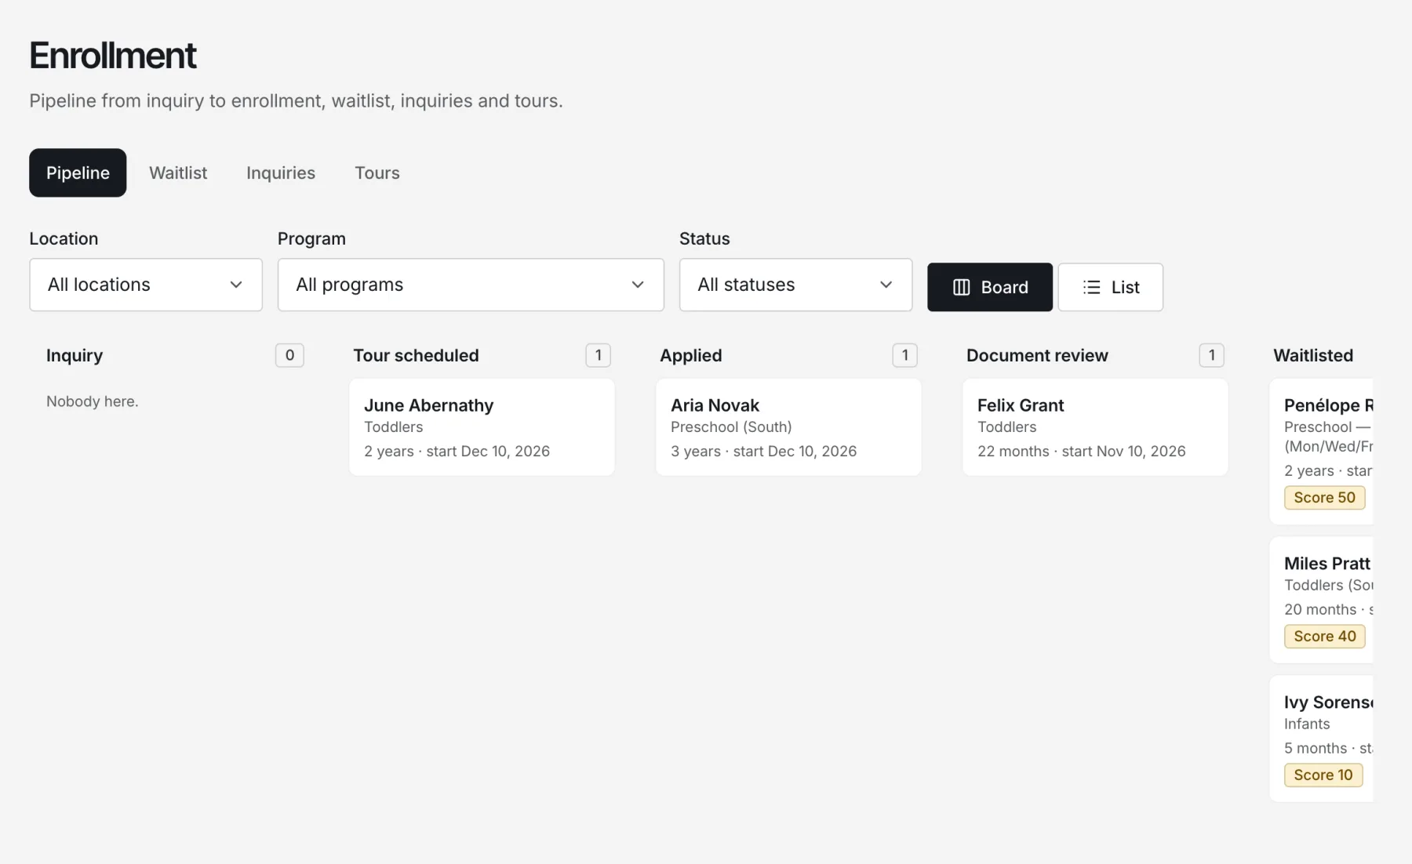Click the Document review count badge

point(1211,355)
